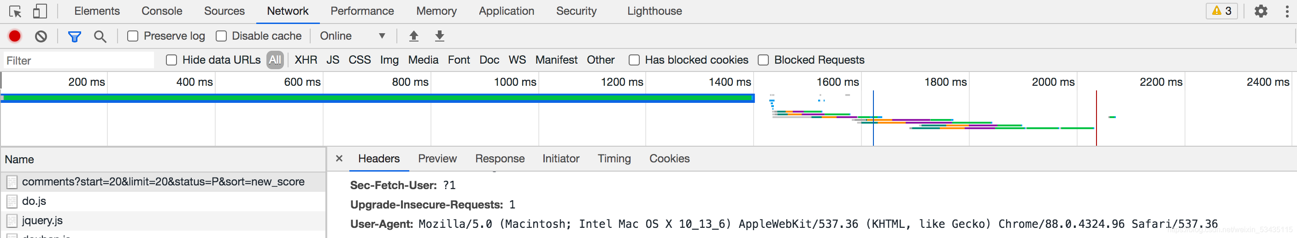Open DevTools settings gear icon
This screenshot has width=1297, height=238.
[1260, 11]
